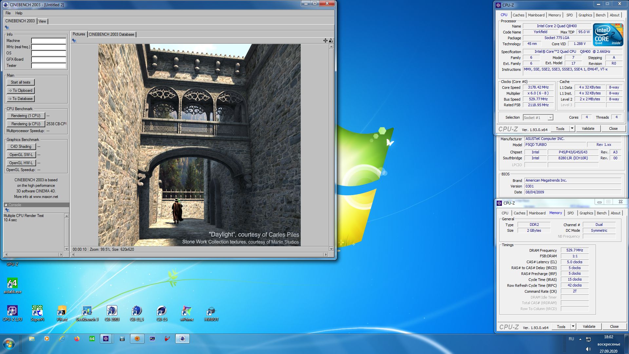Click the four-arrow move icon above the picture

[325, 40]
